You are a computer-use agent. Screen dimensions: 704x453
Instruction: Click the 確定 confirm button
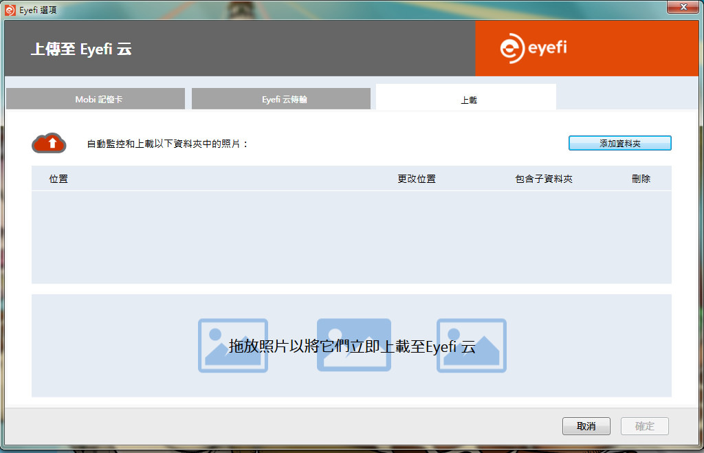[x=644, y=426]
